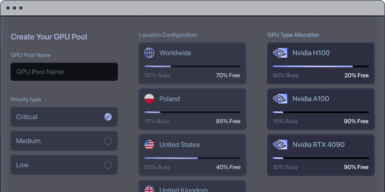Select the Critical priority radio button

tap(108, 117)
